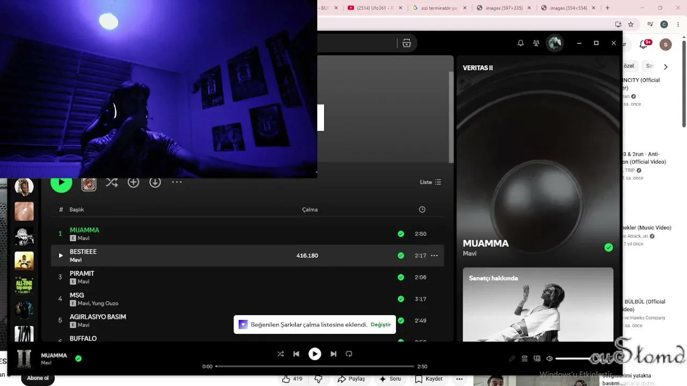This screenshot has height=386, width=687.
Task: Toggle liked status for PIRAMIT track
Action: coord(401,277)
